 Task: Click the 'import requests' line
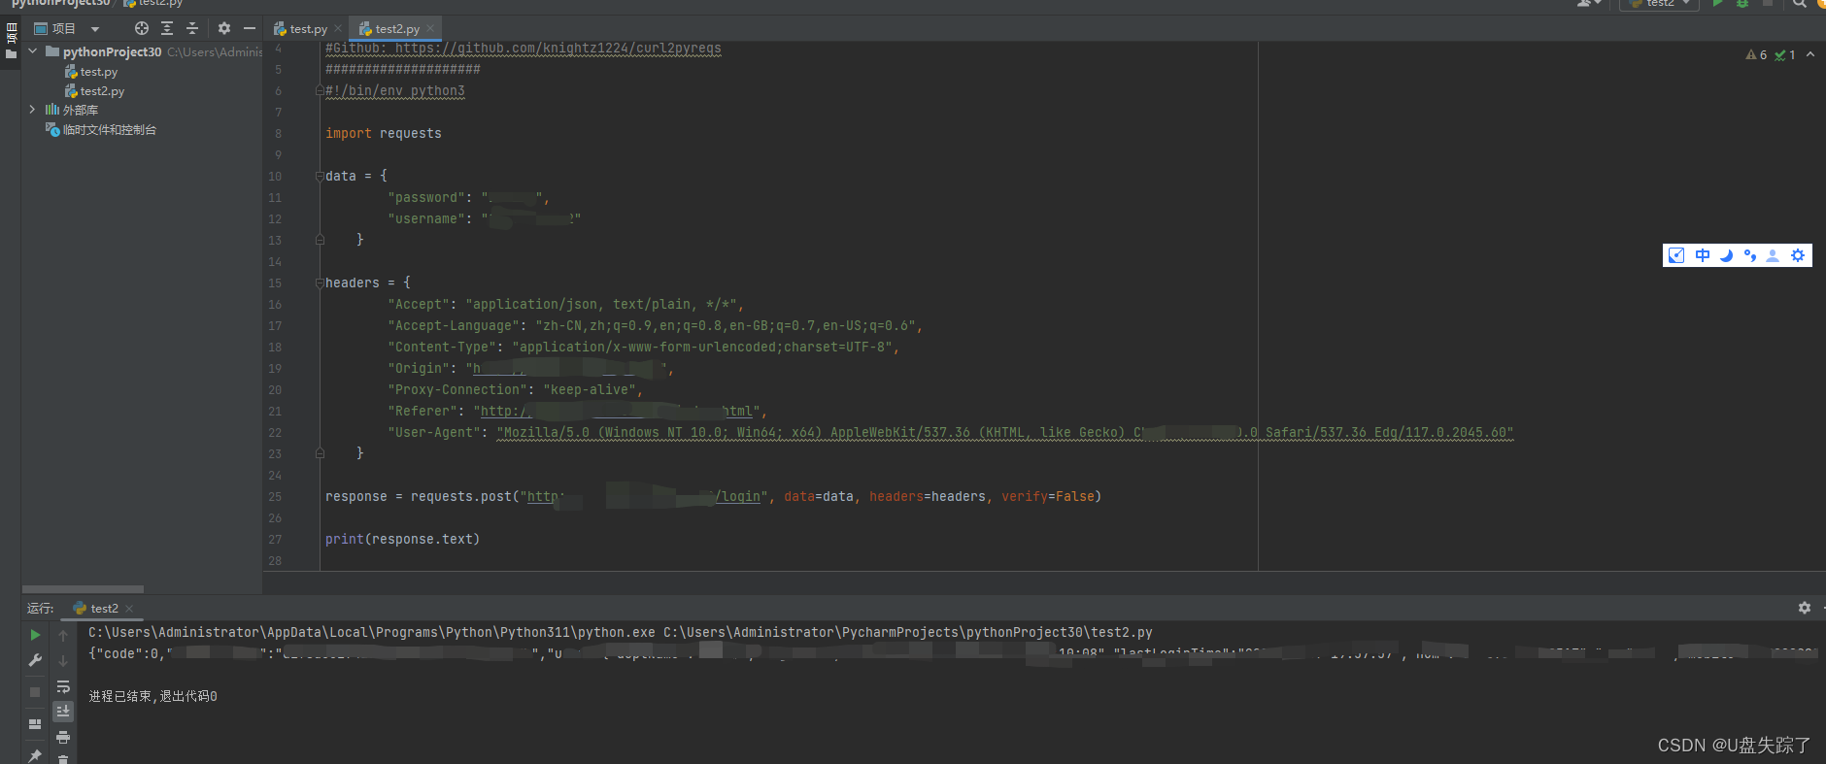coord(384,134)
